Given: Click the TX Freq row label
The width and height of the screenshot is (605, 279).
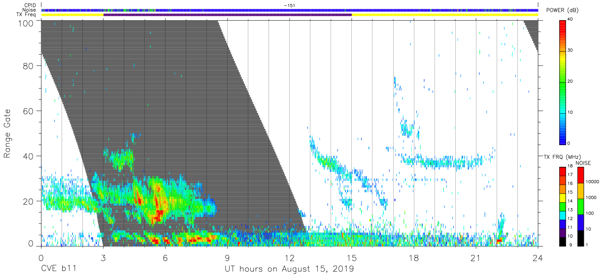Looking at the screenshot, I should [27, 15].
